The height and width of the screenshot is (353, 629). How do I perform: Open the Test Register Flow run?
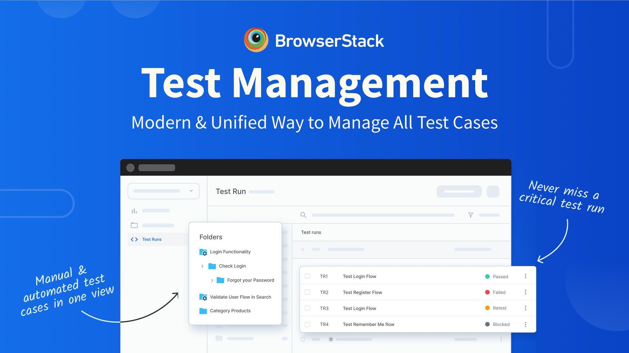point(362,292)
